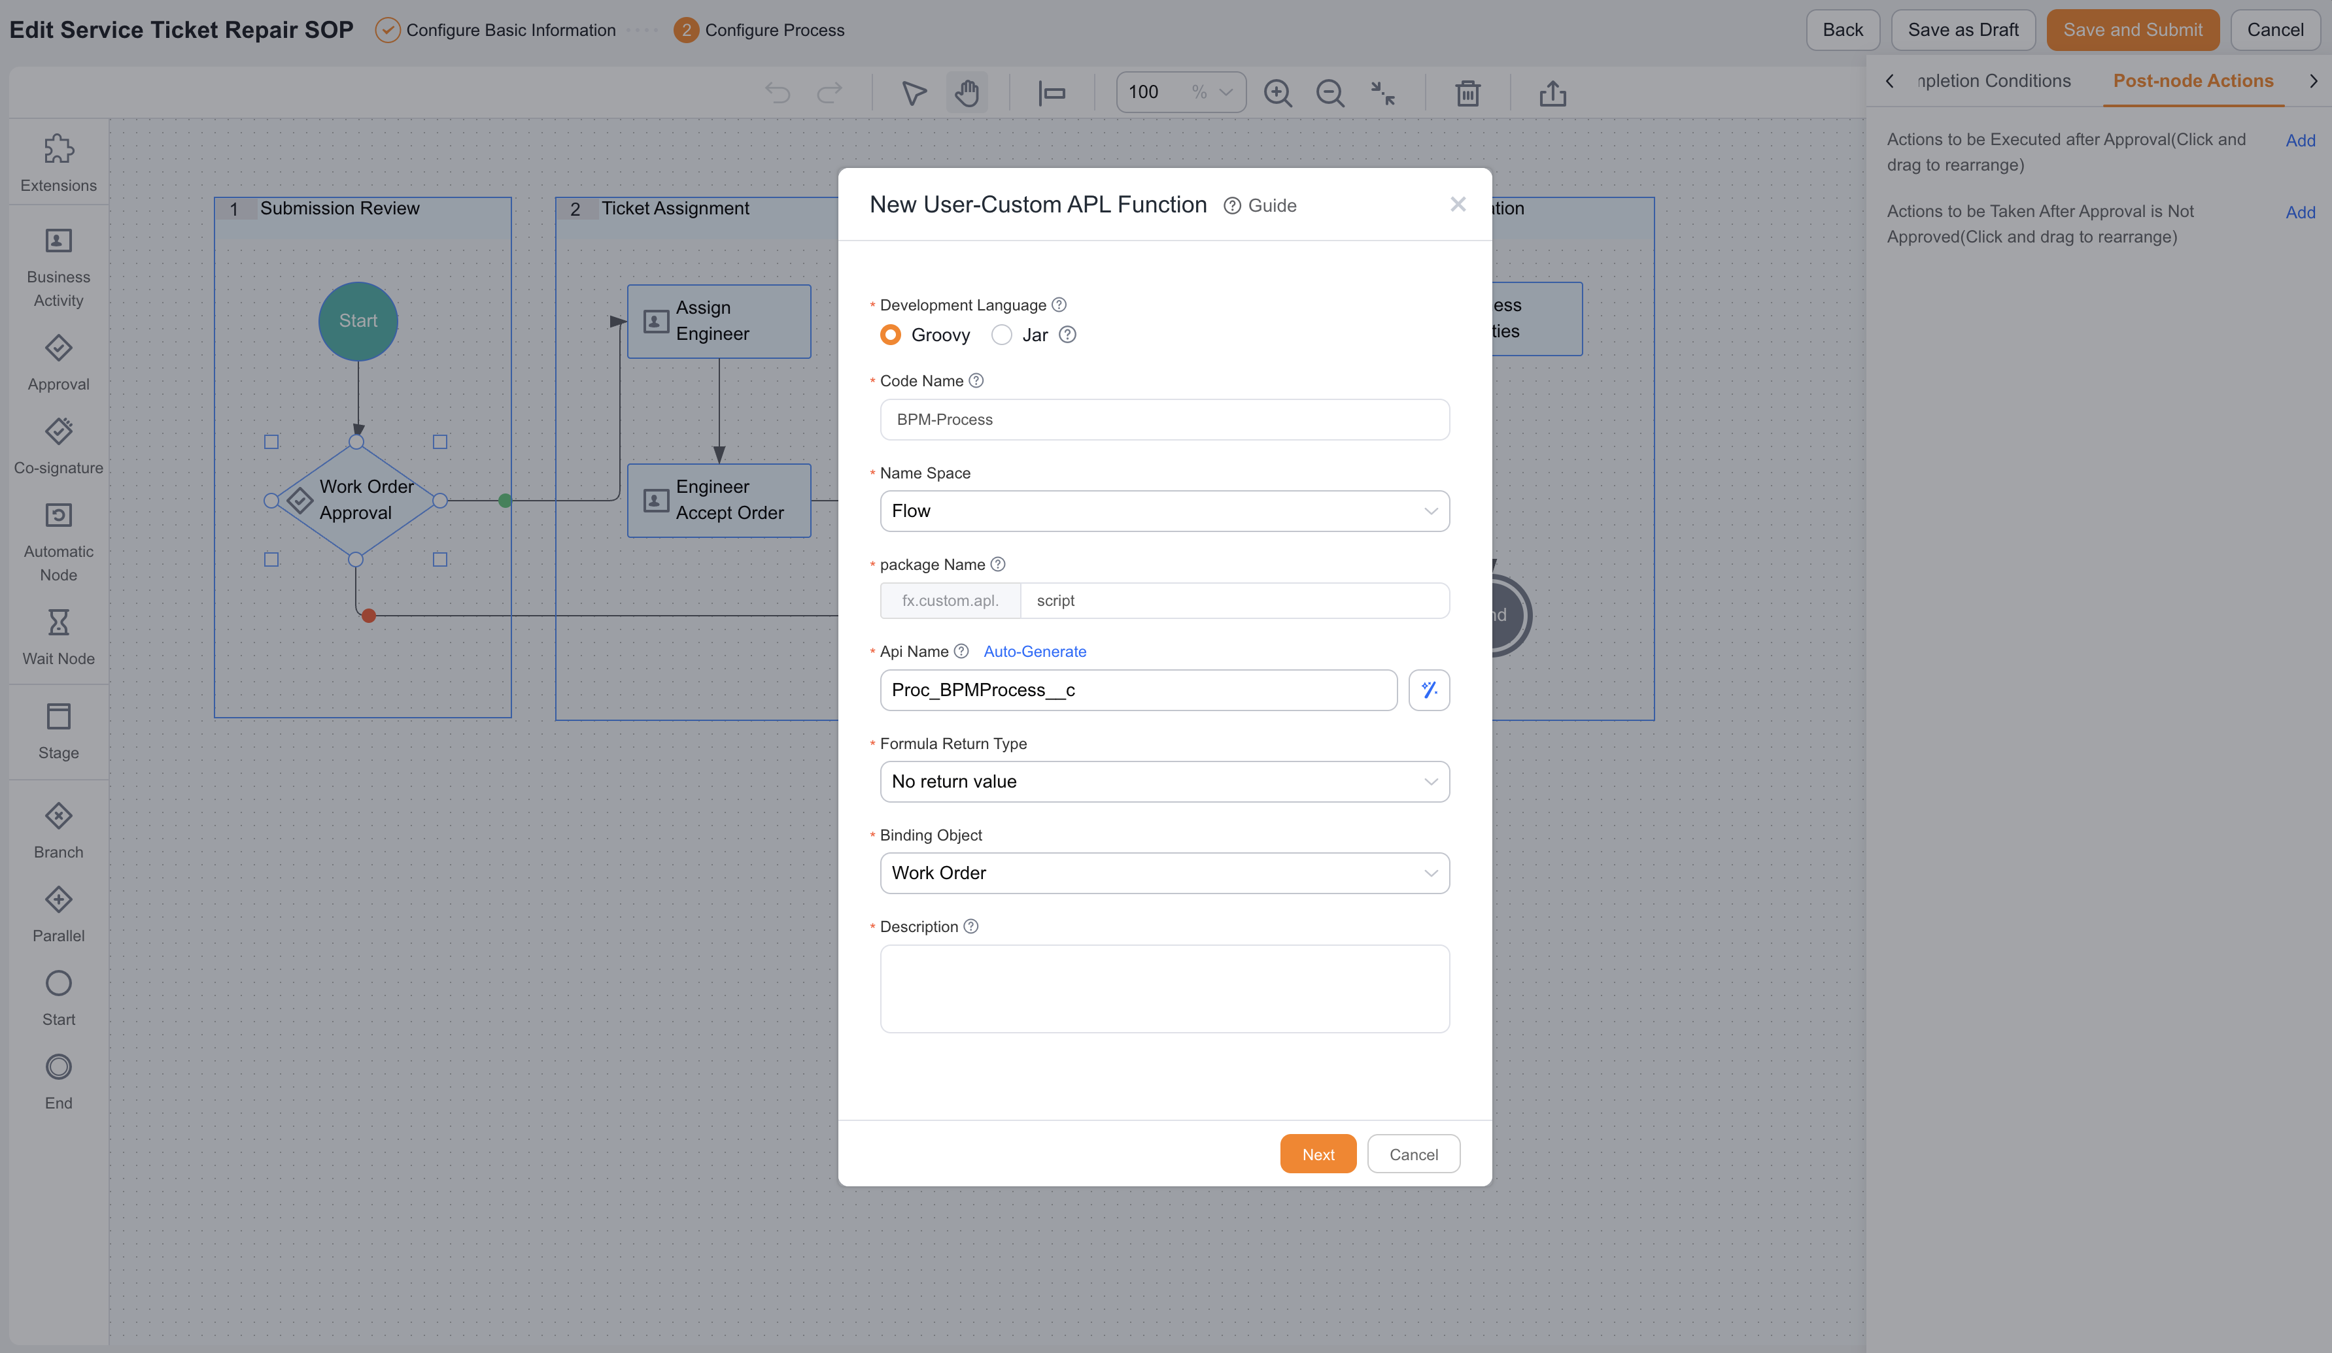The image size is (2332, 1353).
Task: Select the Stage icon in sidebar
Action: (58, 716)
